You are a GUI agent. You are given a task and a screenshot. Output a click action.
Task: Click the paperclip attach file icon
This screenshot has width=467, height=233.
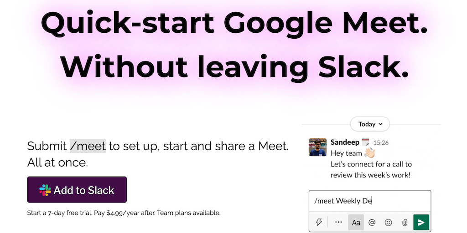404,222
